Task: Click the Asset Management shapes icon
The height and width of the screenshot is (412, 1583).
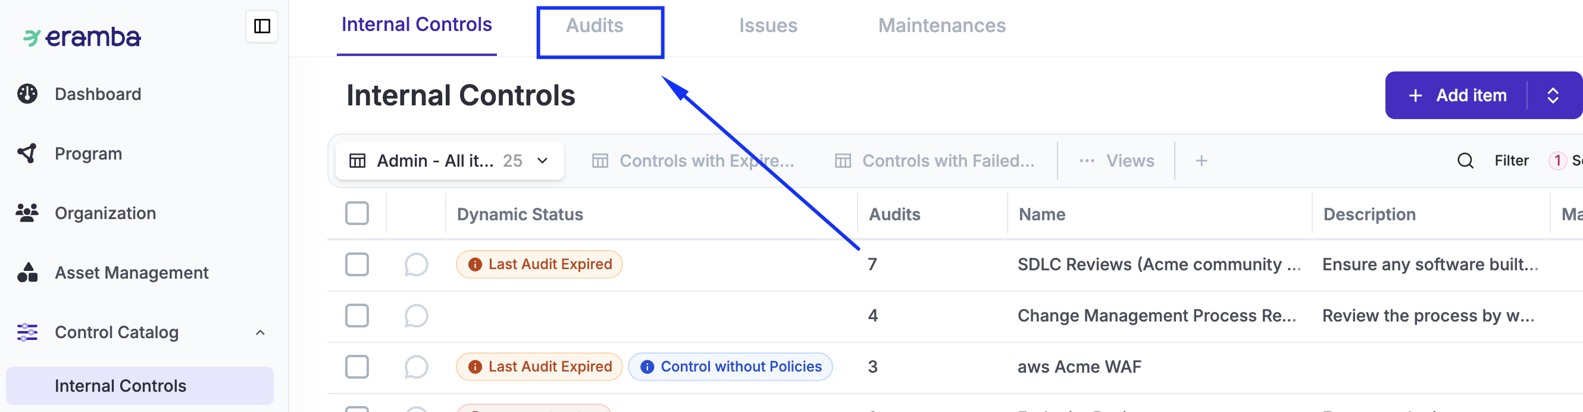Action: coord(27,273)
